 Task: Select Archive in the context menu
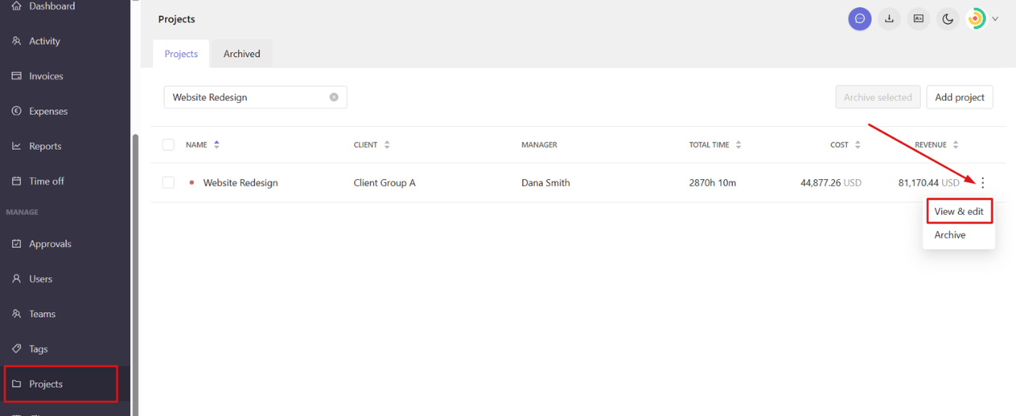(x=950, y=235)
